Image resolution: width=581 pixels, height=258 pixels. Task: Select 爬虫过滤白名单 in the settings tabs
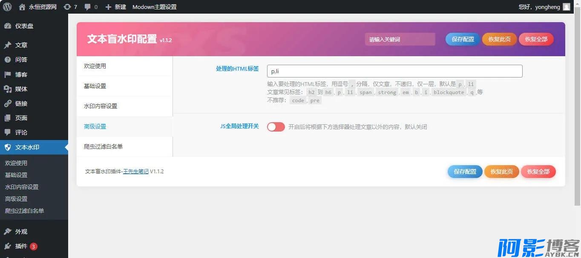[x=103, y=146]
